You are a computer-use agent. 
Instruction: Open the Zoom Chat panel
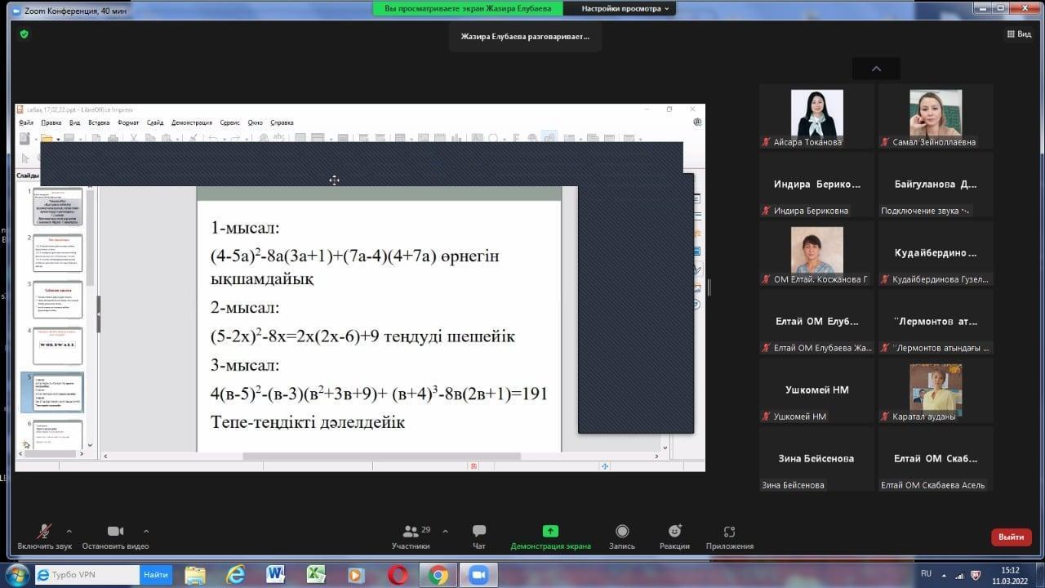(478, 532)
